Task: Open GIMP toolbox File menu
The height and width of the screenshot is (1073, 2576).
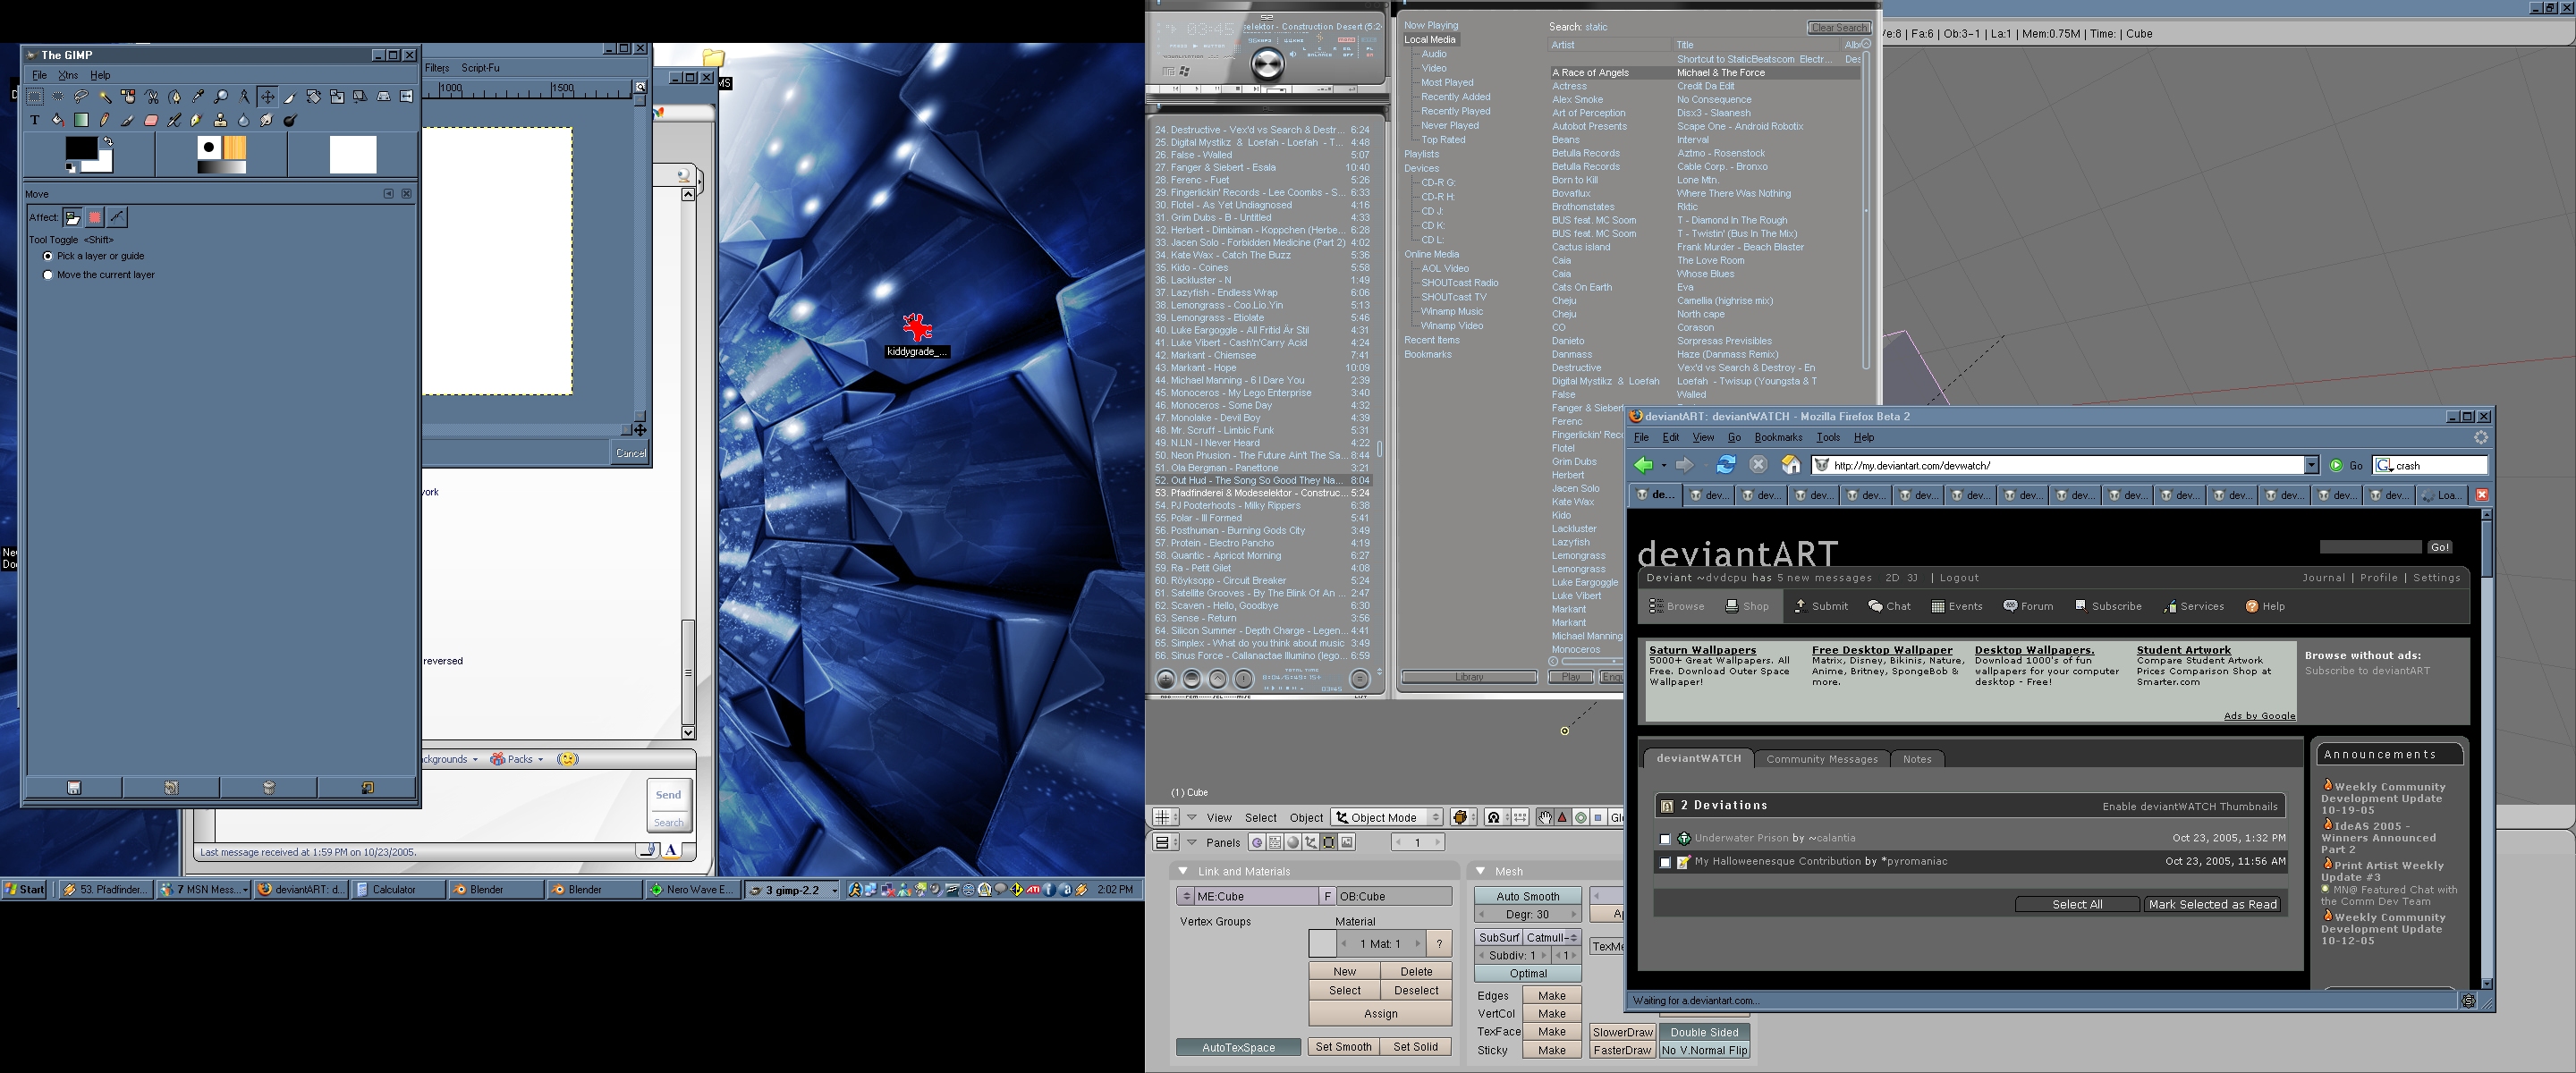Action: click(x=39, y=75)
